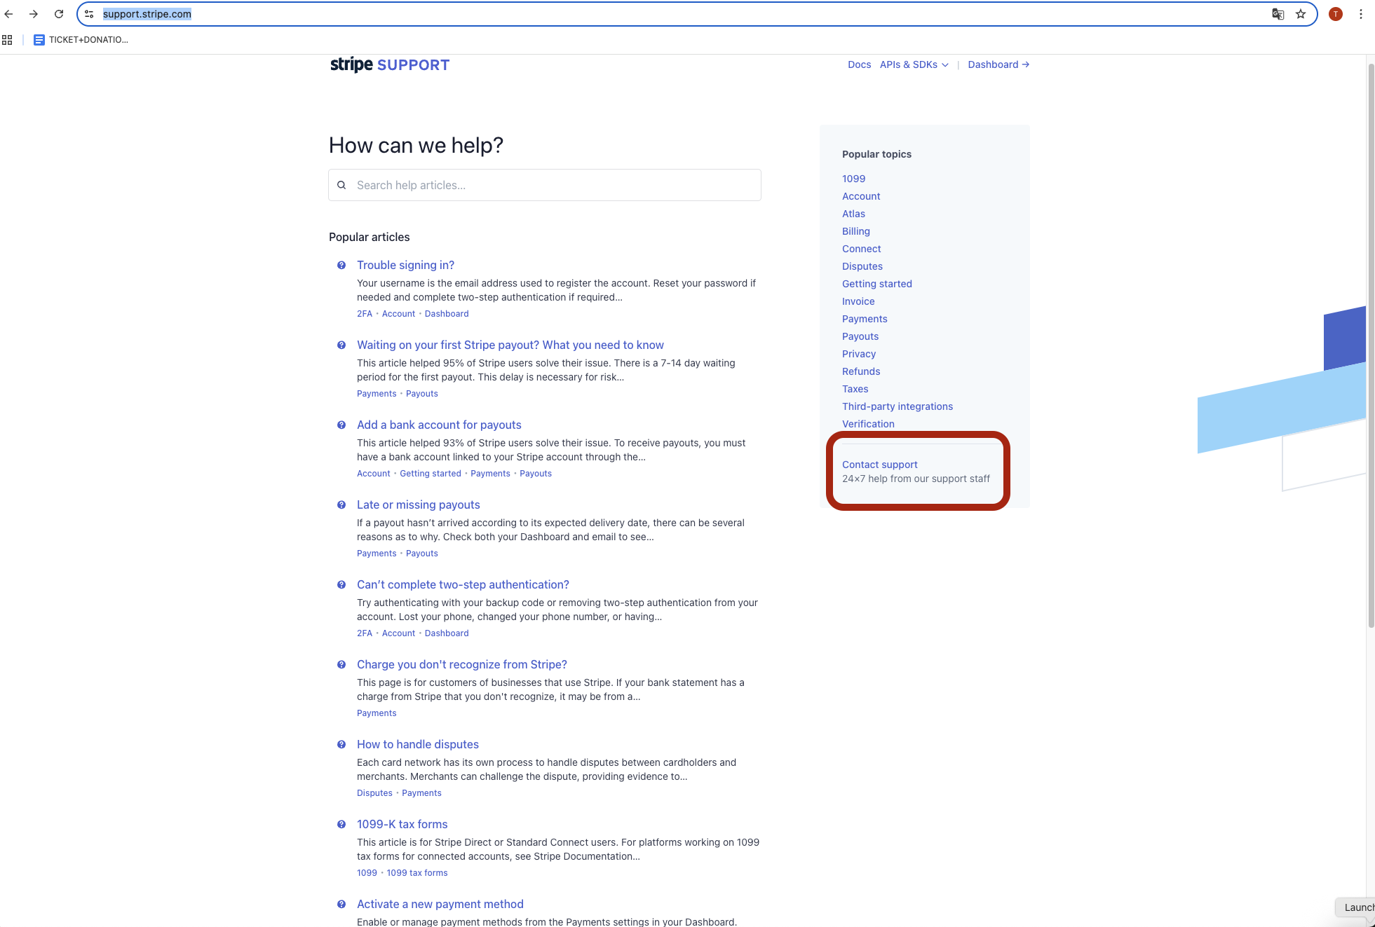This screenshot has width=1375, height=927.
Task: Click the browser back arrow
Action: coord(8,14)
